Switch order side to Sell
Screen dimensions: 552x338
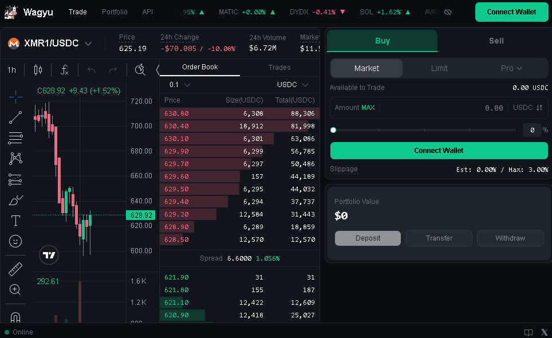(496, 41)
